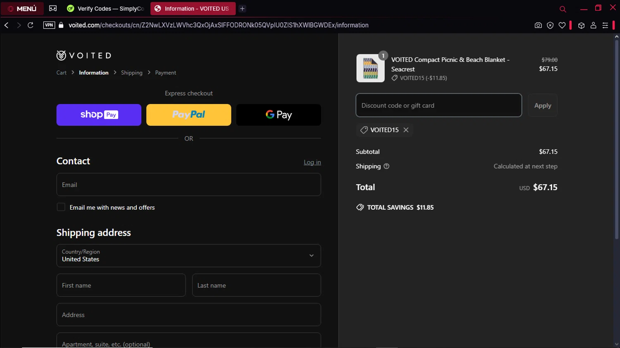
Task: Open the workspaces icon next to Menu
Action: pyautogui.click(x=53, y=8)
